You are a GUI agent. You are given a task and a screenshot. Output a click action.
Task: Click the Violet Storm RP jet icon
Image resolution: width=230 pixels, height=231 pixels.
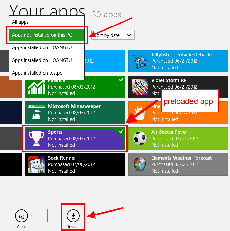point(140,87)
